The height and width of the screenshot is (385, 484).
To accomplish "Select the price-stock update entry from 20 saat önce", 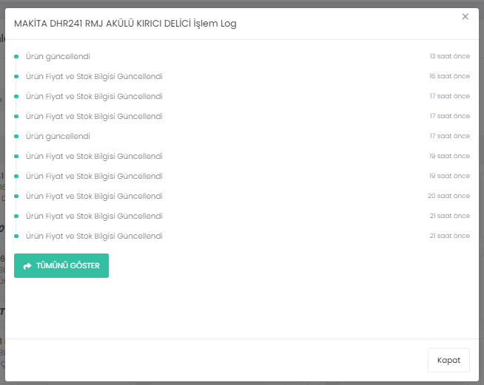I will click(94, 196).
